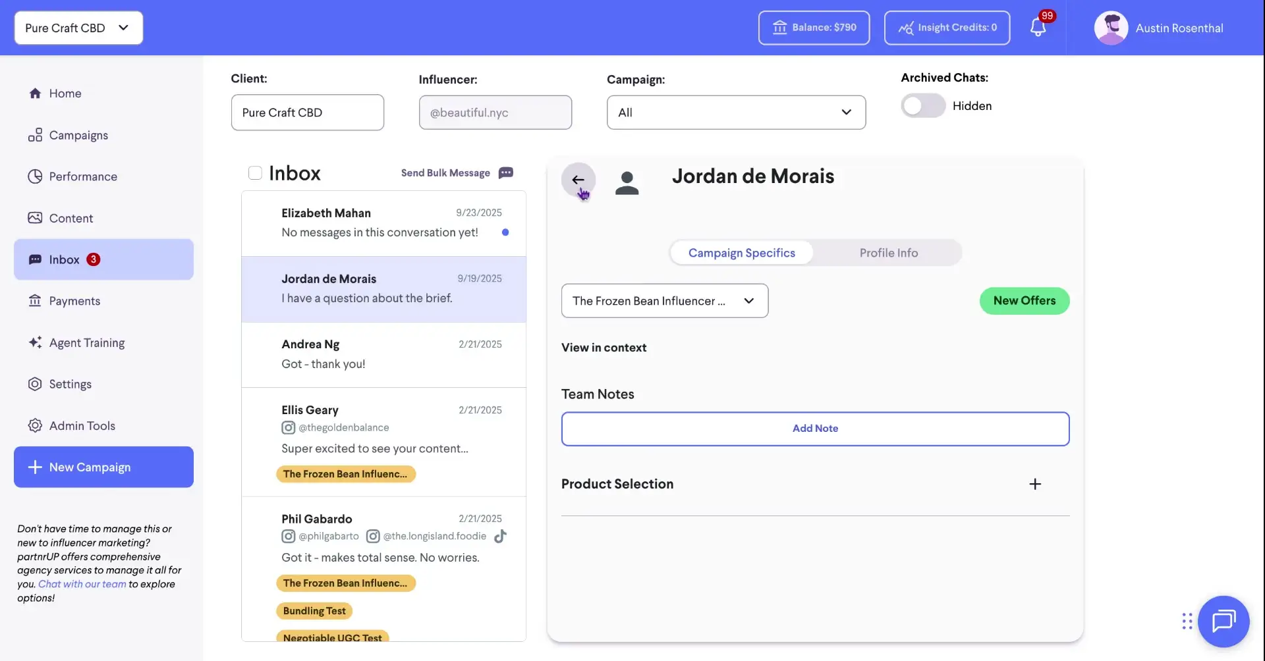Open the Content panel
The image size is (1265, 661).
71,217
